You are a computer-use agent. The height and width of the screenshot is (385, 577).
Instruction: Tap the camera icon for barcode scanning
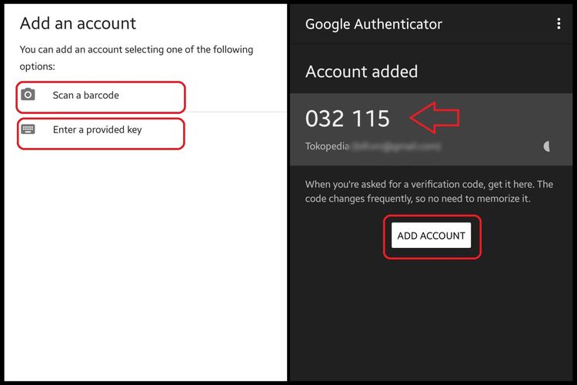pos(28,95)
